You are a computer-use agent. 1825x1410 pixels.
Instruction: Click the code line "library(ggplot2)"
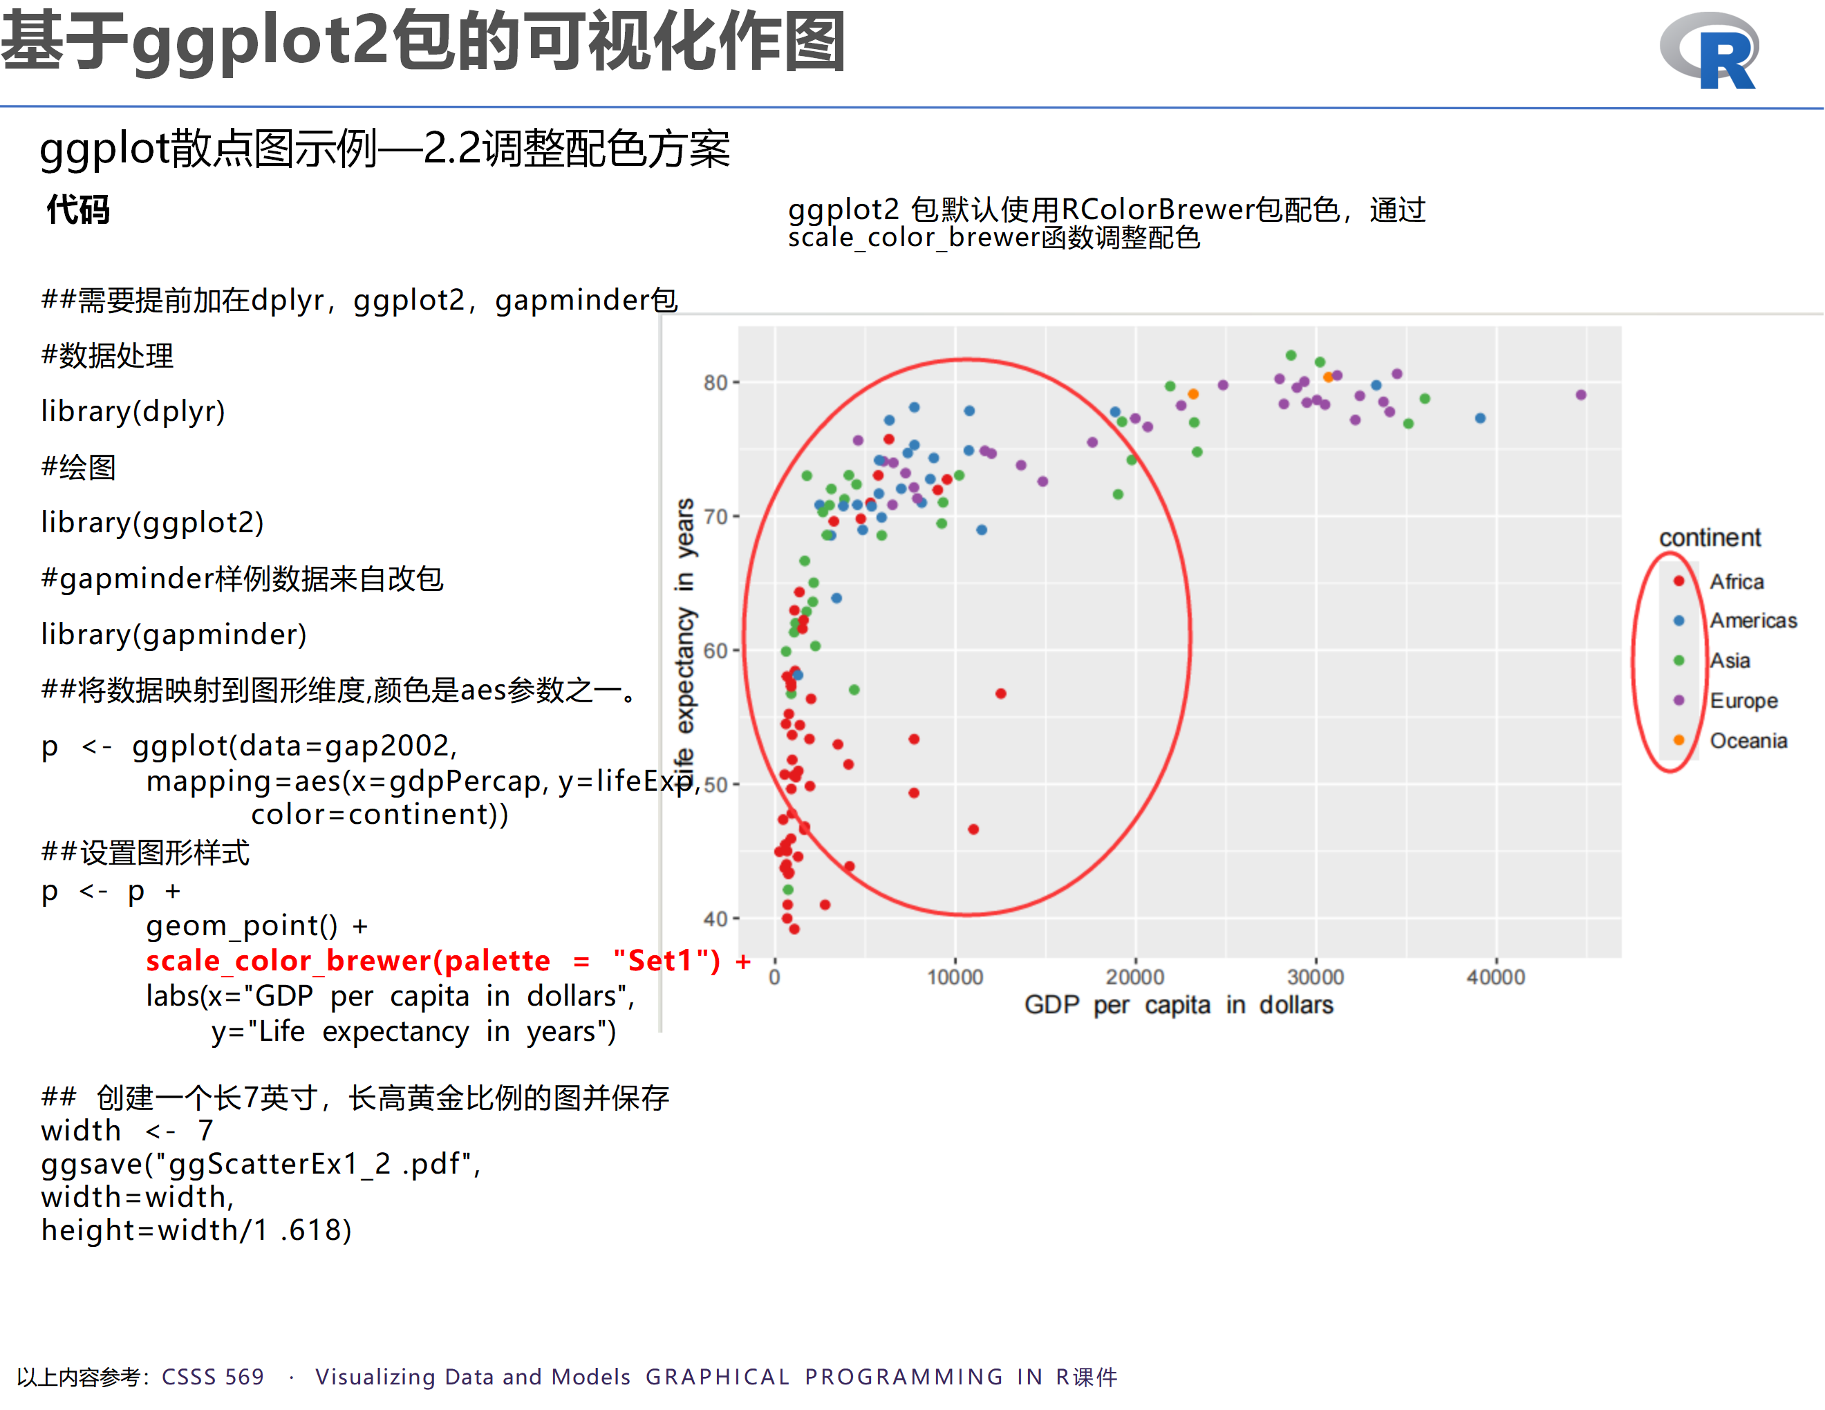coord(153,523)
